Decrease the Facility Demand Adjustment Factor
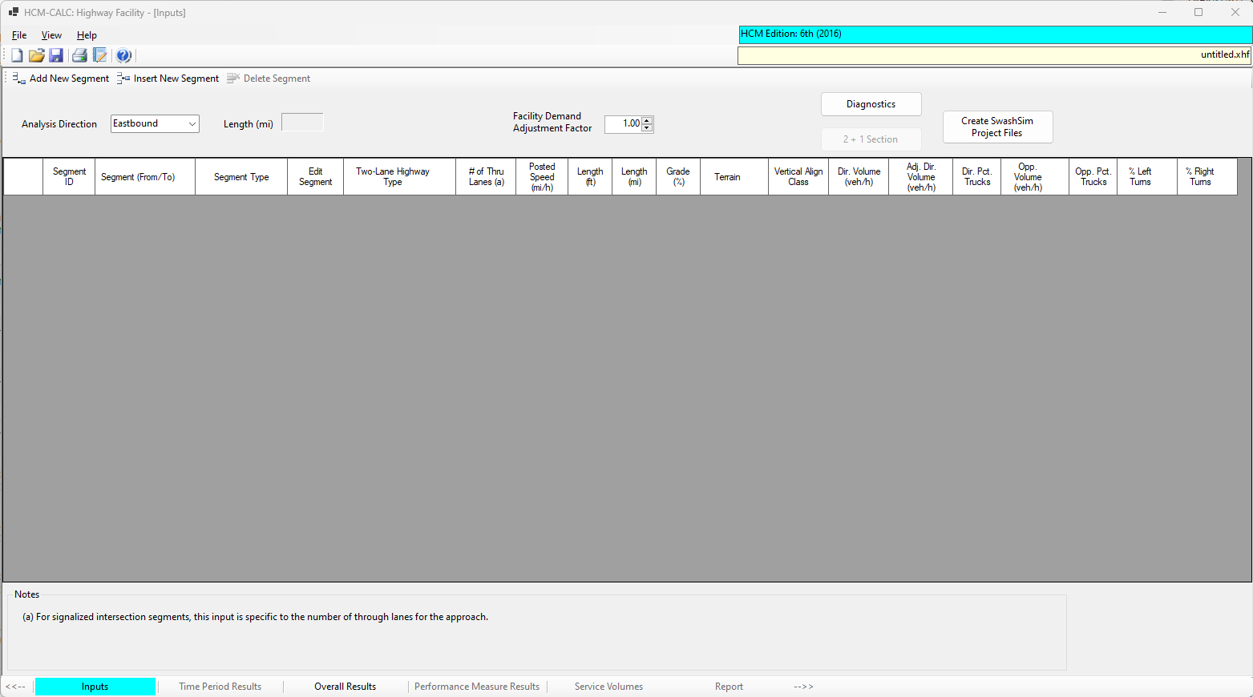Viewport: 1253px width, 697px height. (647, 128)
